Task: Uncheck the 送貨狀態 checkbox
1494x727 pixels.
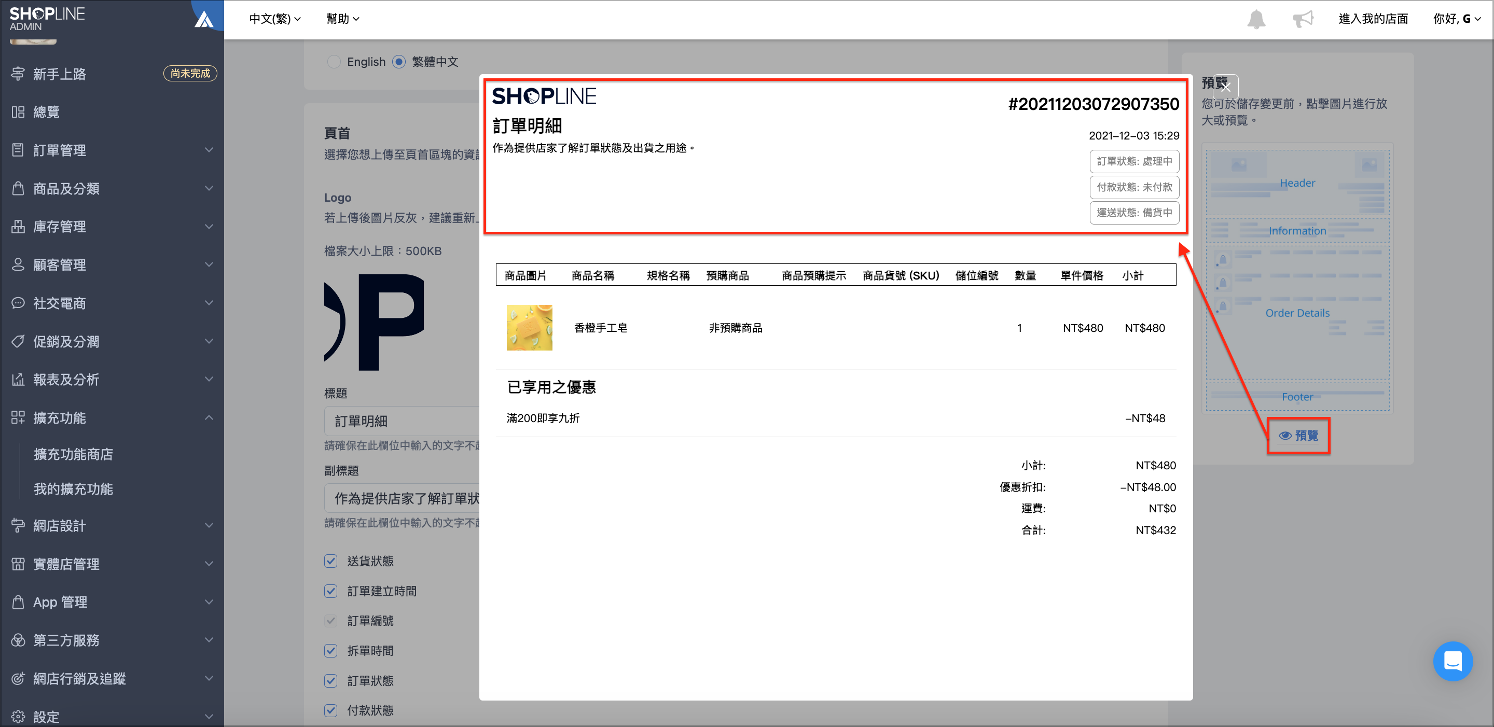Action: pos(330,561)
